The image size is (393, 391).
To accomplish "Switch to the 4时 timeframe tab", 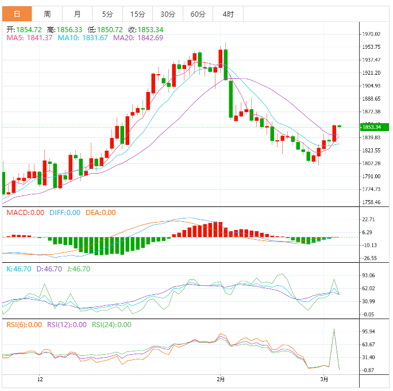I will point(228,14).
